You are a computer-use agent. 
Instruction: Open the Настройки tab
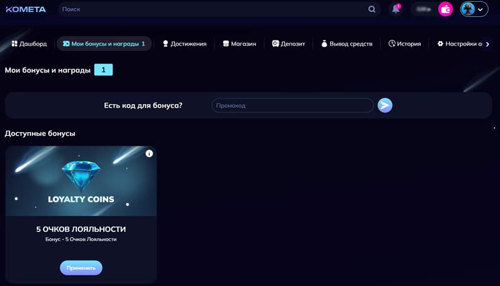click(x=459, y=44)
